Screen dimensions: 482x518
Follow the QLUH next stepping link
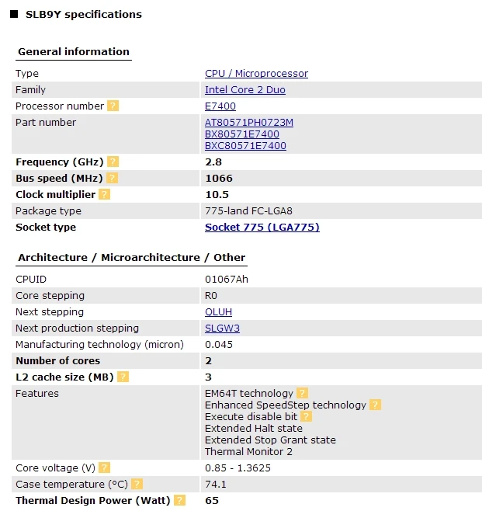pyautogui.click(x=218, y=312)
